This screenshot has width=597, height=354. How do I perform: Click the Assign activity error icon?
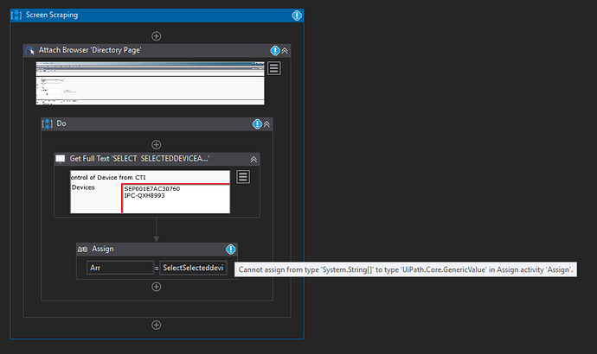(231, 250)
